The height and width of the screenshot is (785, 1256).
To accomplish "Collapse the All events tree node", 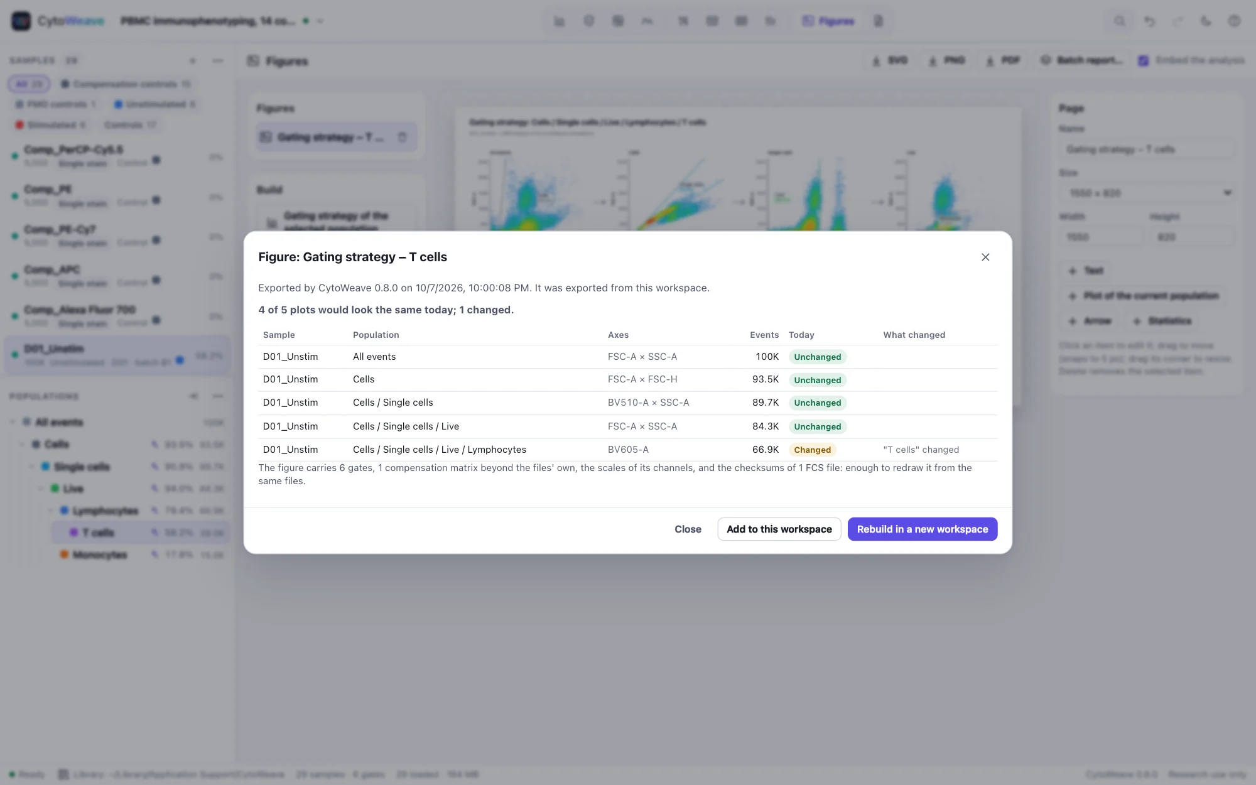I will [x=13, y=422].
